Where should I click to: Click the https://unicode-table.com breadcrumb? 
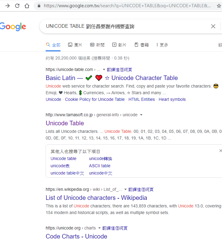(73, 70)
